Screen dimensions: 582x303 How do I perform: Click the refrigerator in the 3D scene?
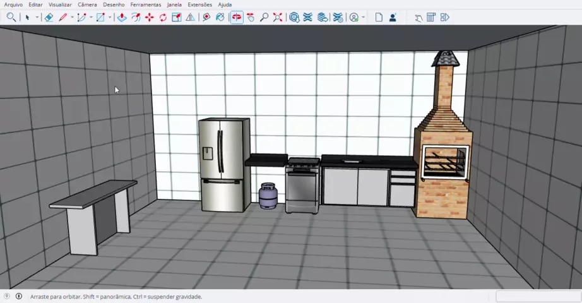point(223,164)
